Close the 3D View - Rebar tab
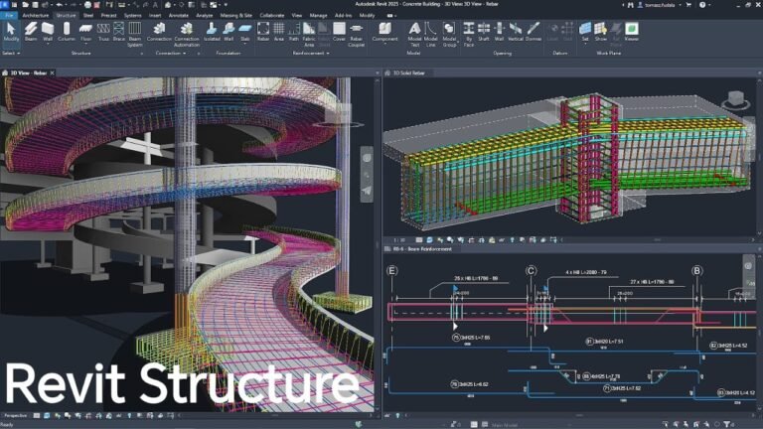 tap(52, 72)
